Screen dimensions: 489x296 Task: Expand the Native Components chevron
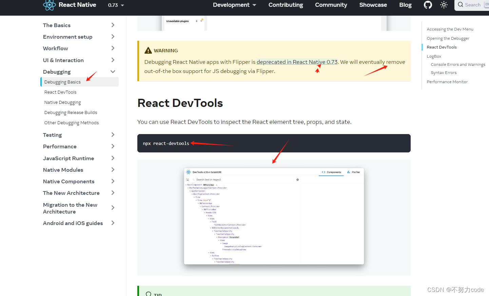(x=113, y=181)
